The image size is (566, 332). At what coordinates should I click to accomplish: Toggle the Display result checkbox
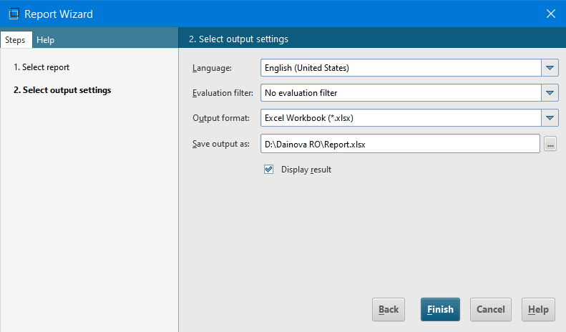point(268,170)
